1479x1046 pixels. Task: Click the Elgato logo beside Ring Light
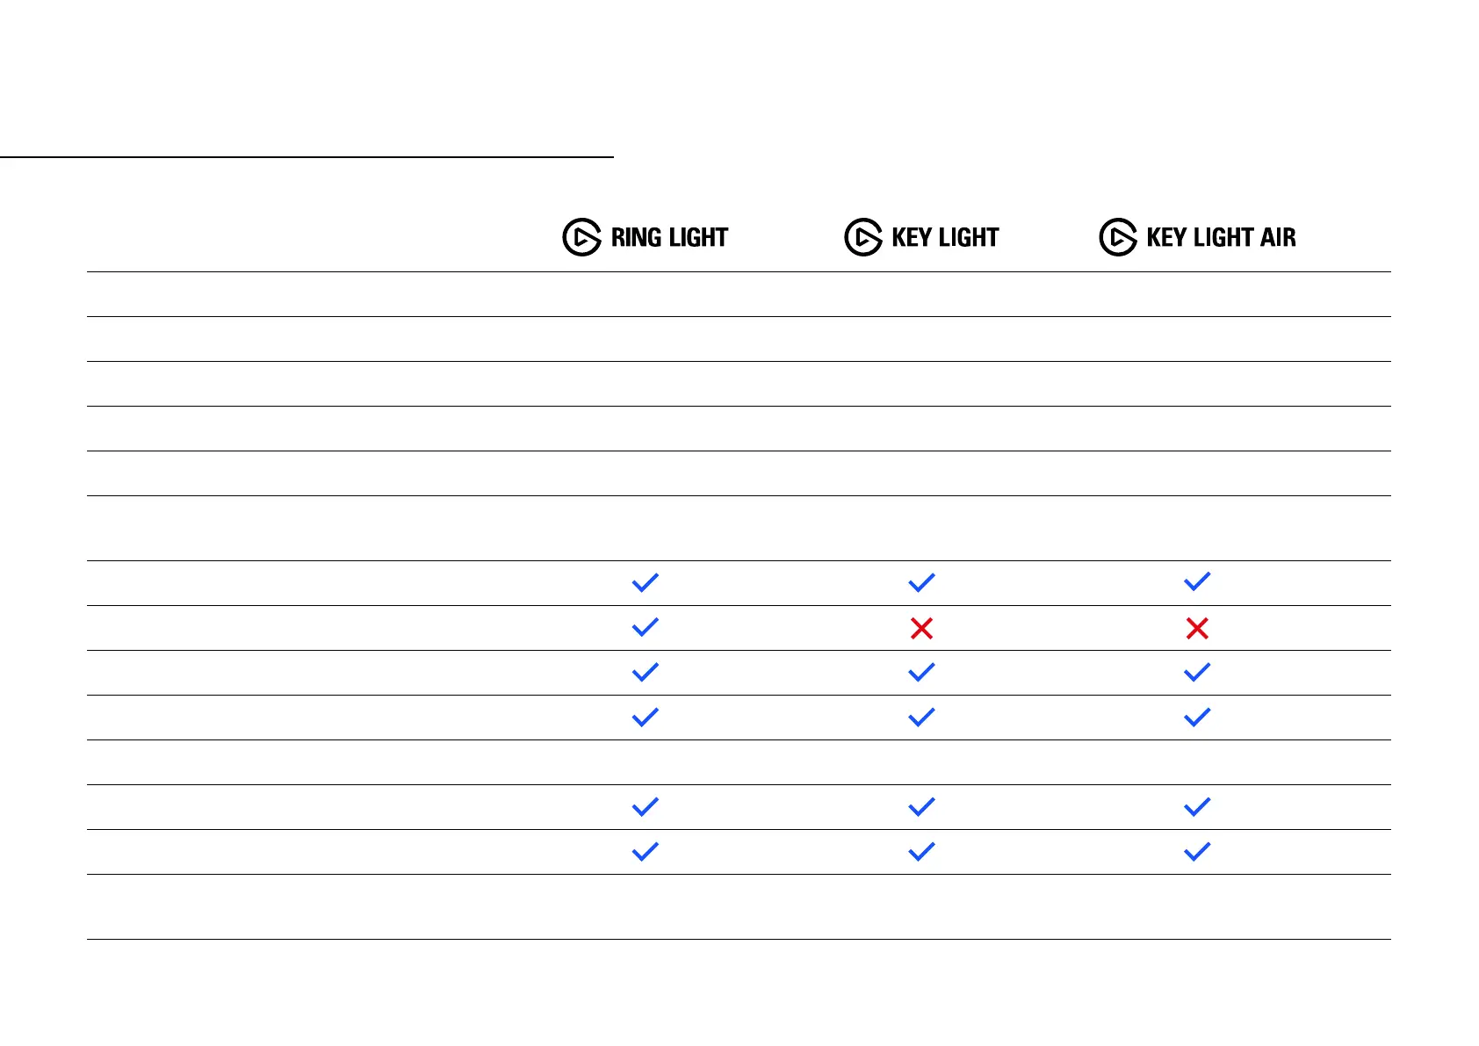581,237
